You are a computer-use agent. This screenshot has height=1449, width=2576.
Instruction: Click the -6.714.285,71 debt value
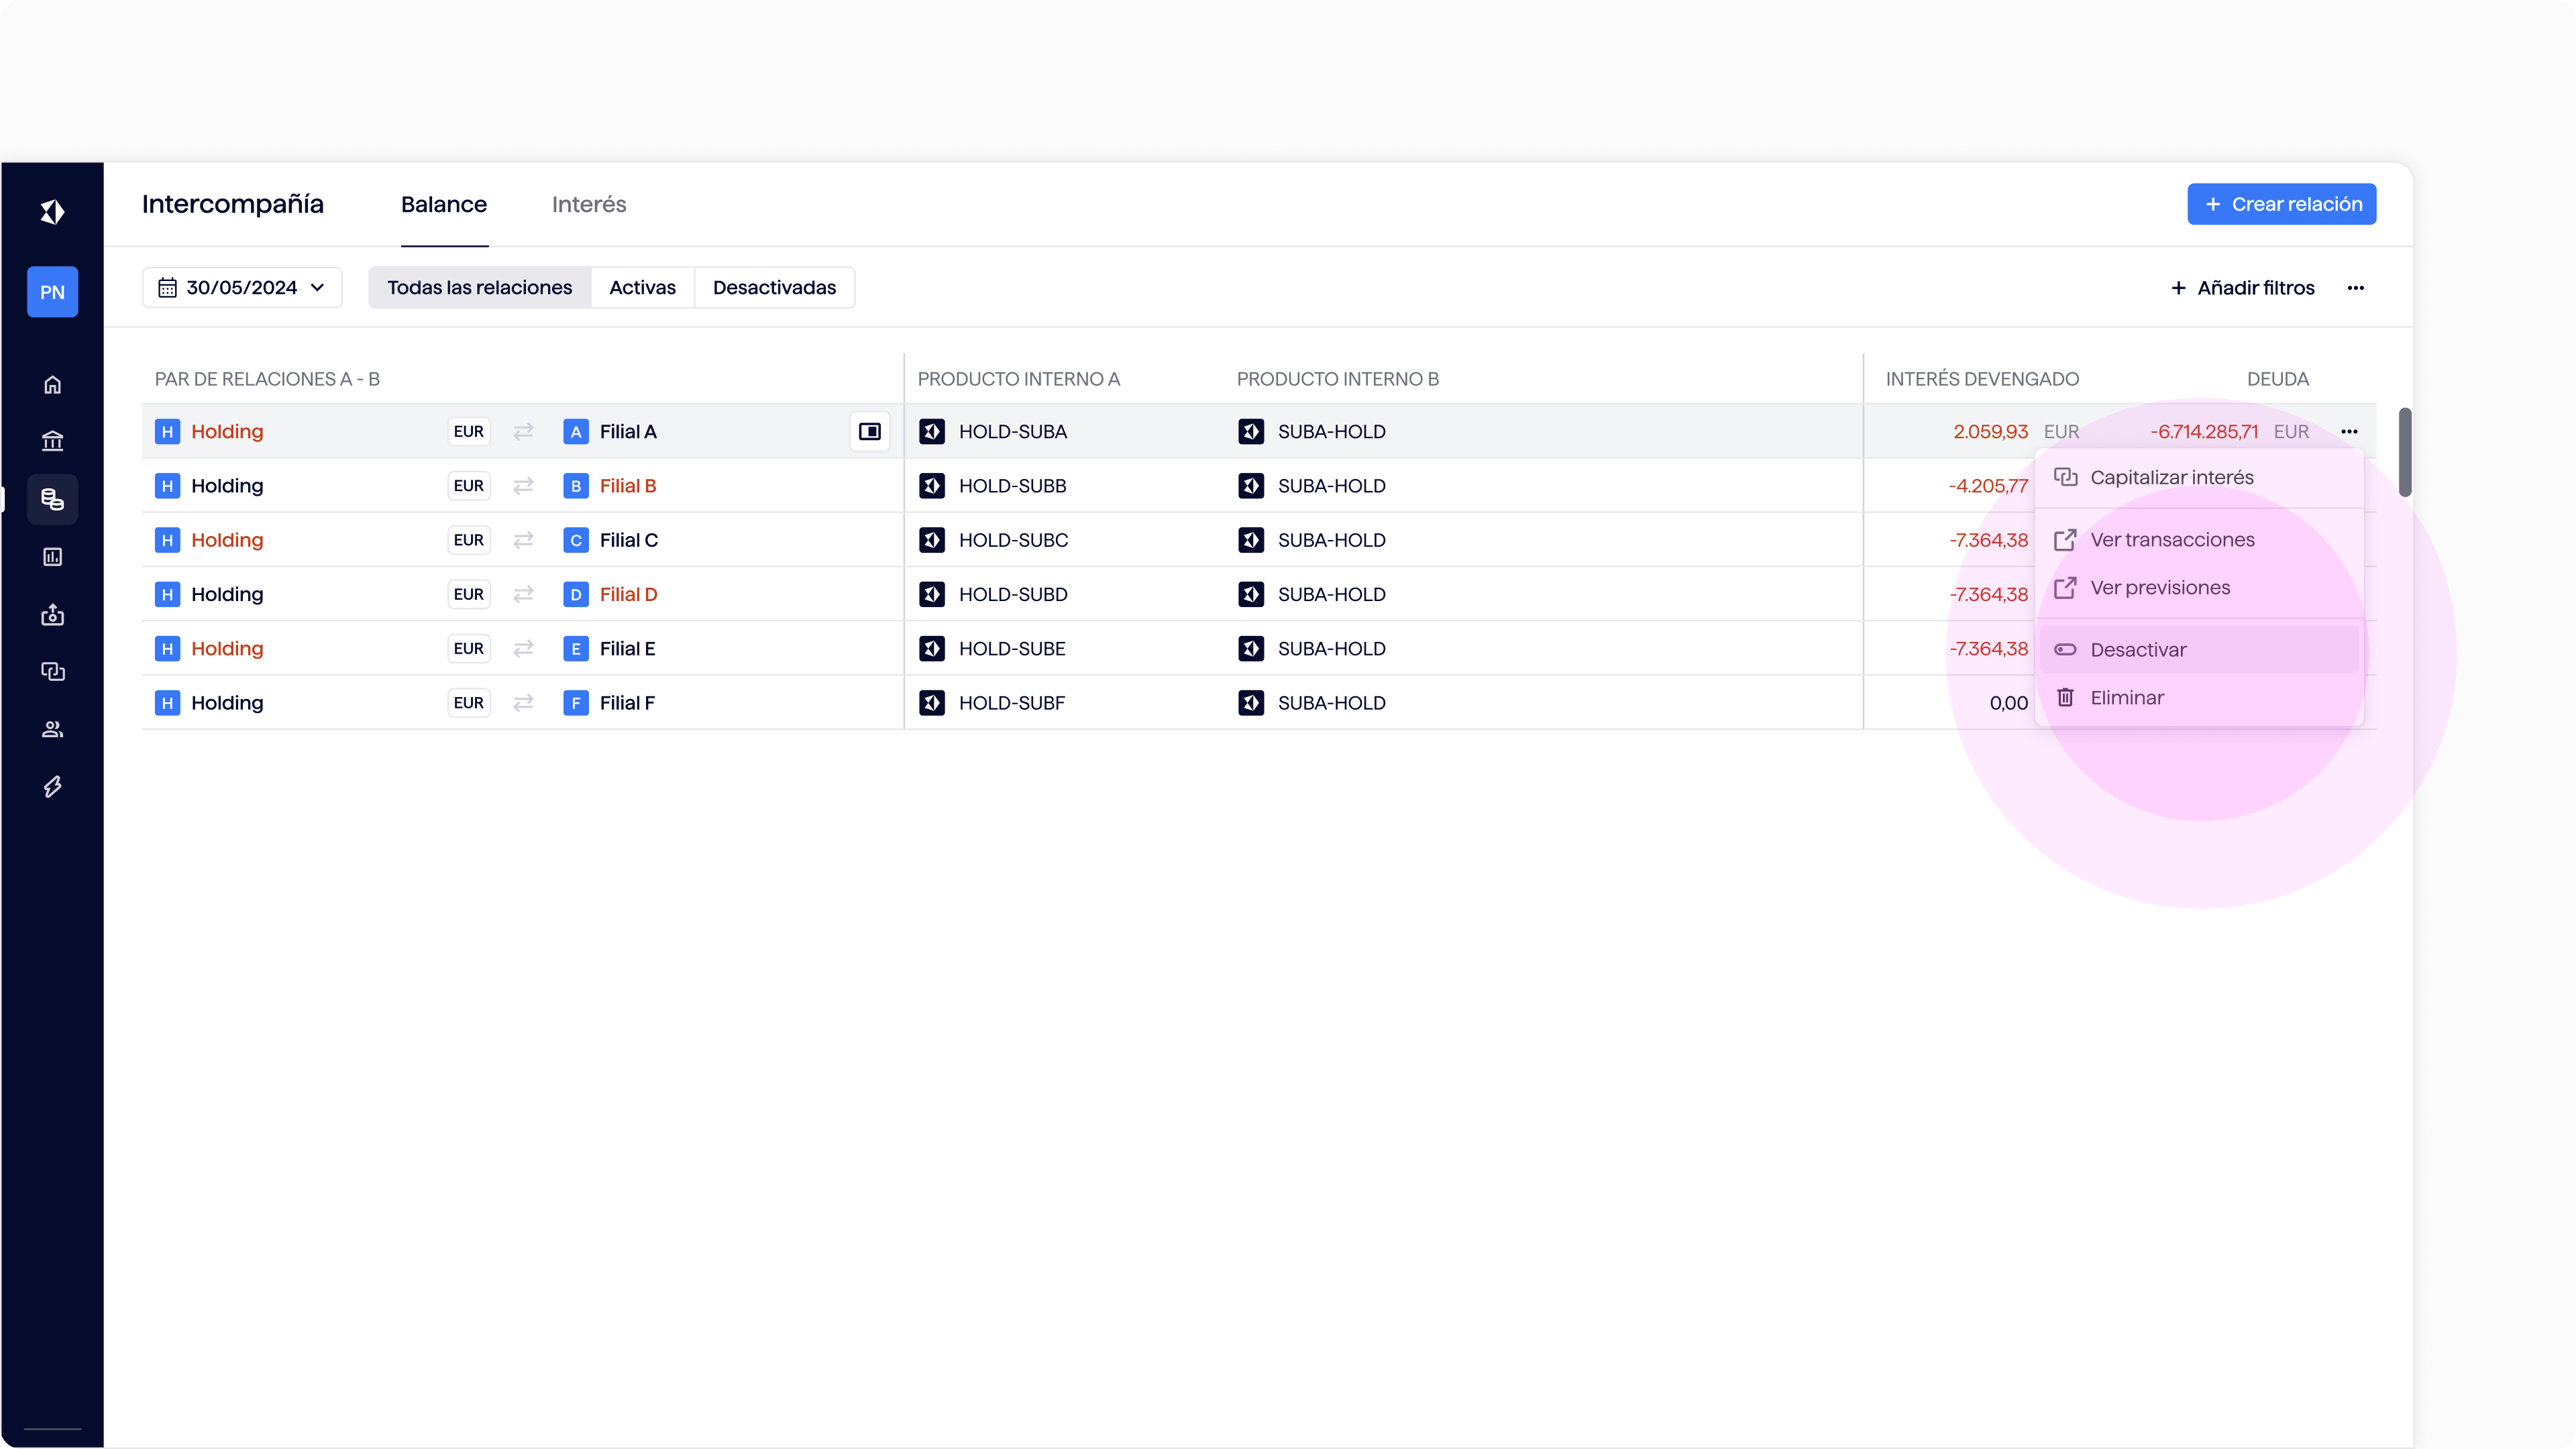(2204, 432)
